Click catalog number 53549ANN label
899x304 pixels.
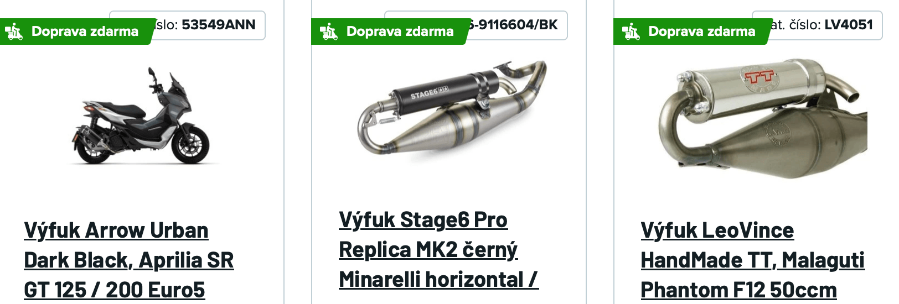pos(205,25)
